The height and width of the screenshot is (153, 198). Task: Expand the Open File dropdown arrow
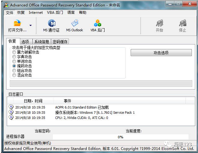click(x=30, y=25)
